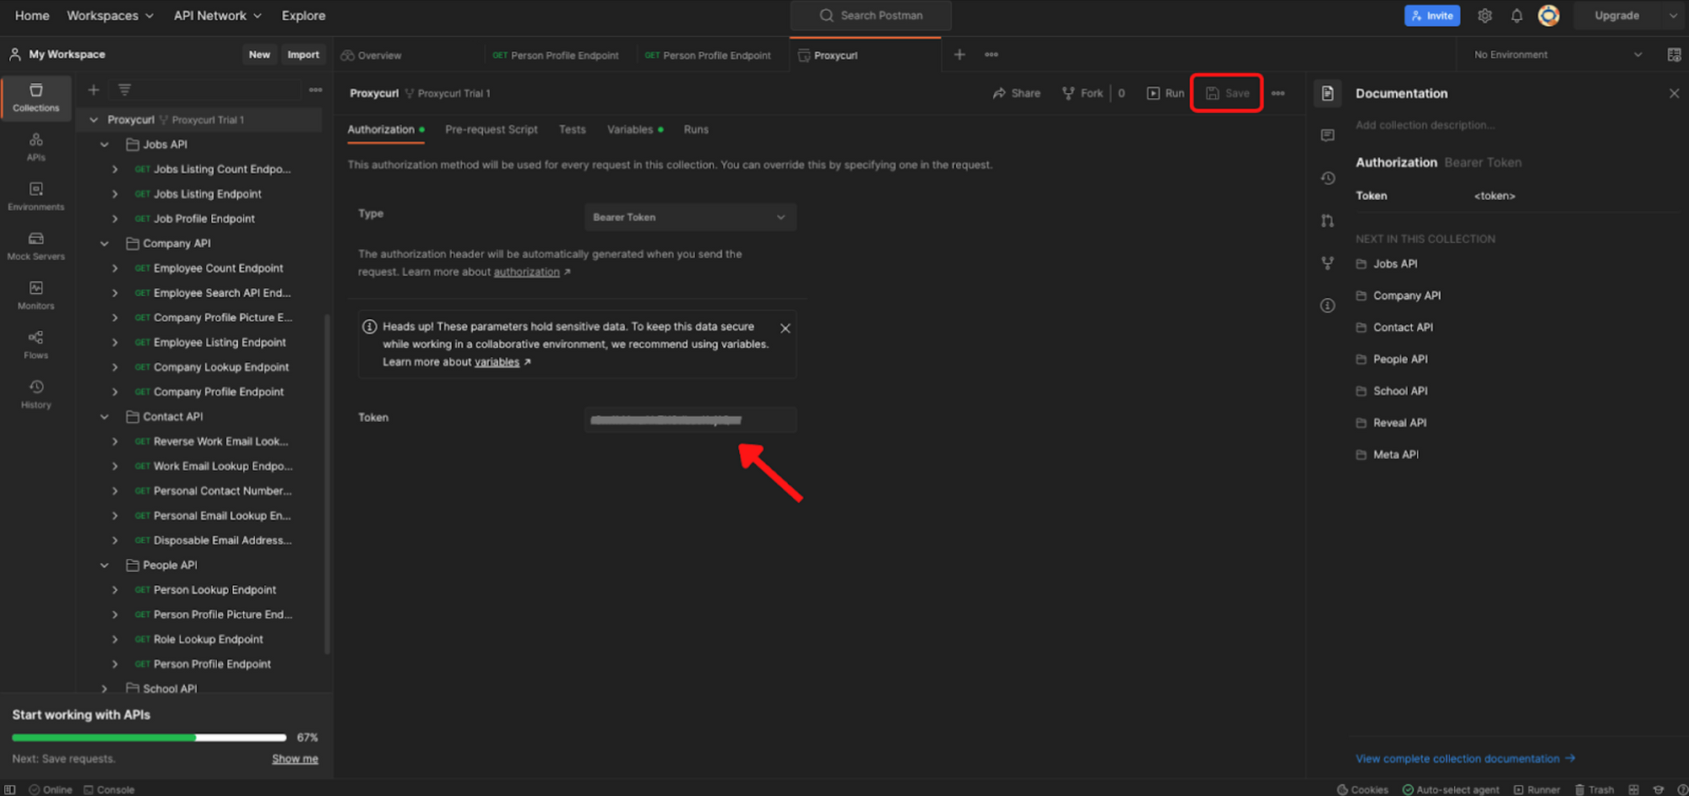Collapse the Company API folder

104,243
